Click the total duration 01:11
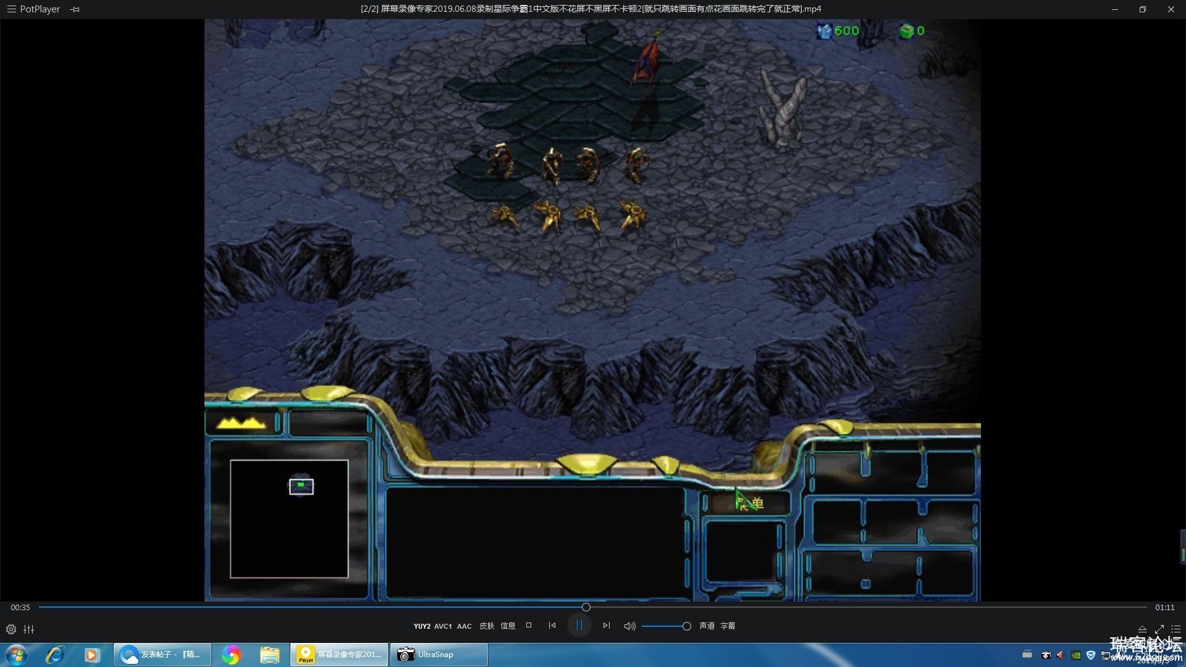This screenshot has width=1186, height=667. coord(1165,607)
